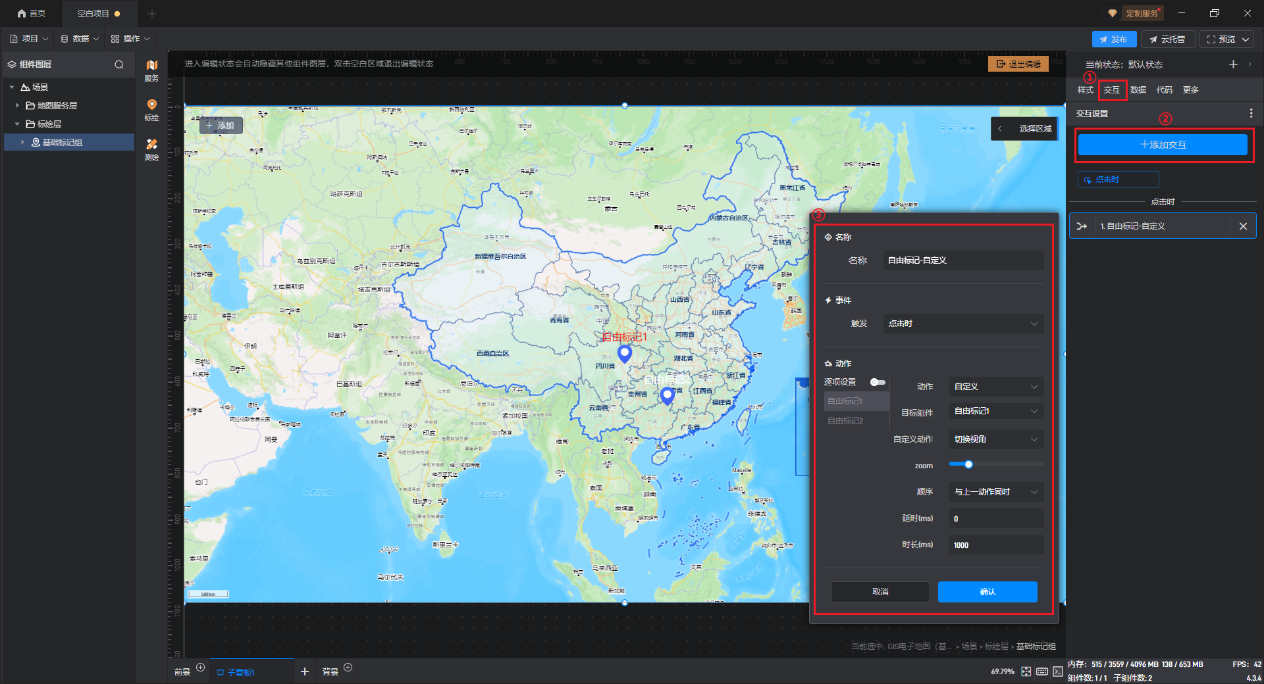The width and height of the screenshot is (1264, 684).
Task: Open the 服务 tool in sidebar
Action: pos(151,70)
